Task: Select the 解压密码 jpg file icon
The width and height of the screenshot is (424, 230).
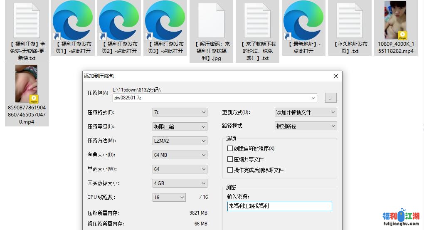Action: pyautogui.click(x=211, y=21)
